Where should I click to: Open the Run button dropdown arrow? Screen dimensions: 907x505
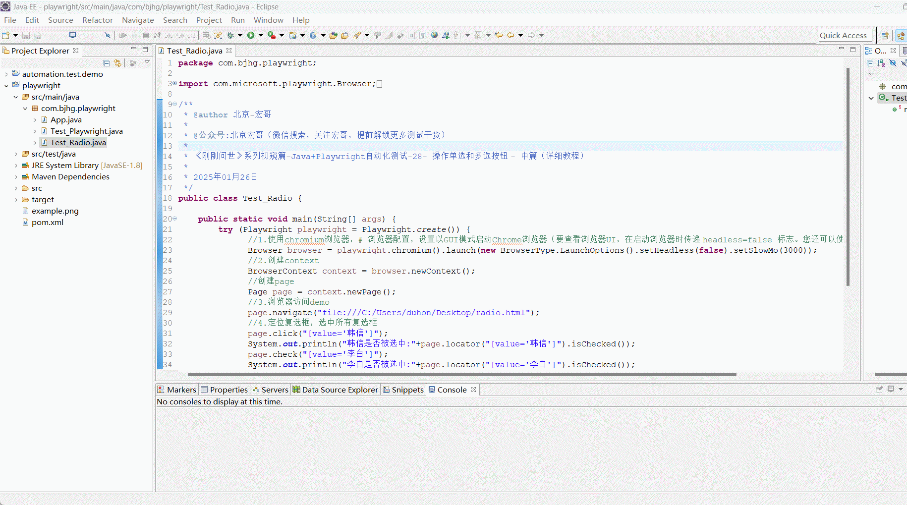(x=261, y=35)
